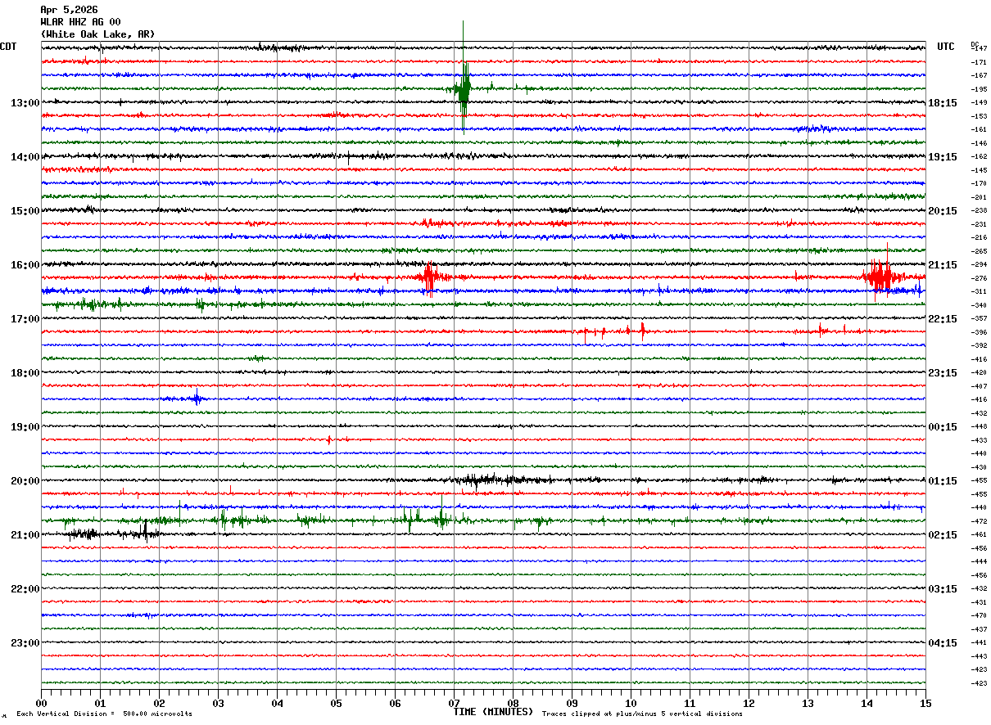
Task: Click the red burst near minute 6.5
Action: (428, 277)
